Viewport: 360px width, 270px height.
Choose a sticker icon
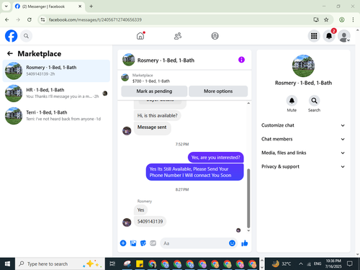(143, 243)
